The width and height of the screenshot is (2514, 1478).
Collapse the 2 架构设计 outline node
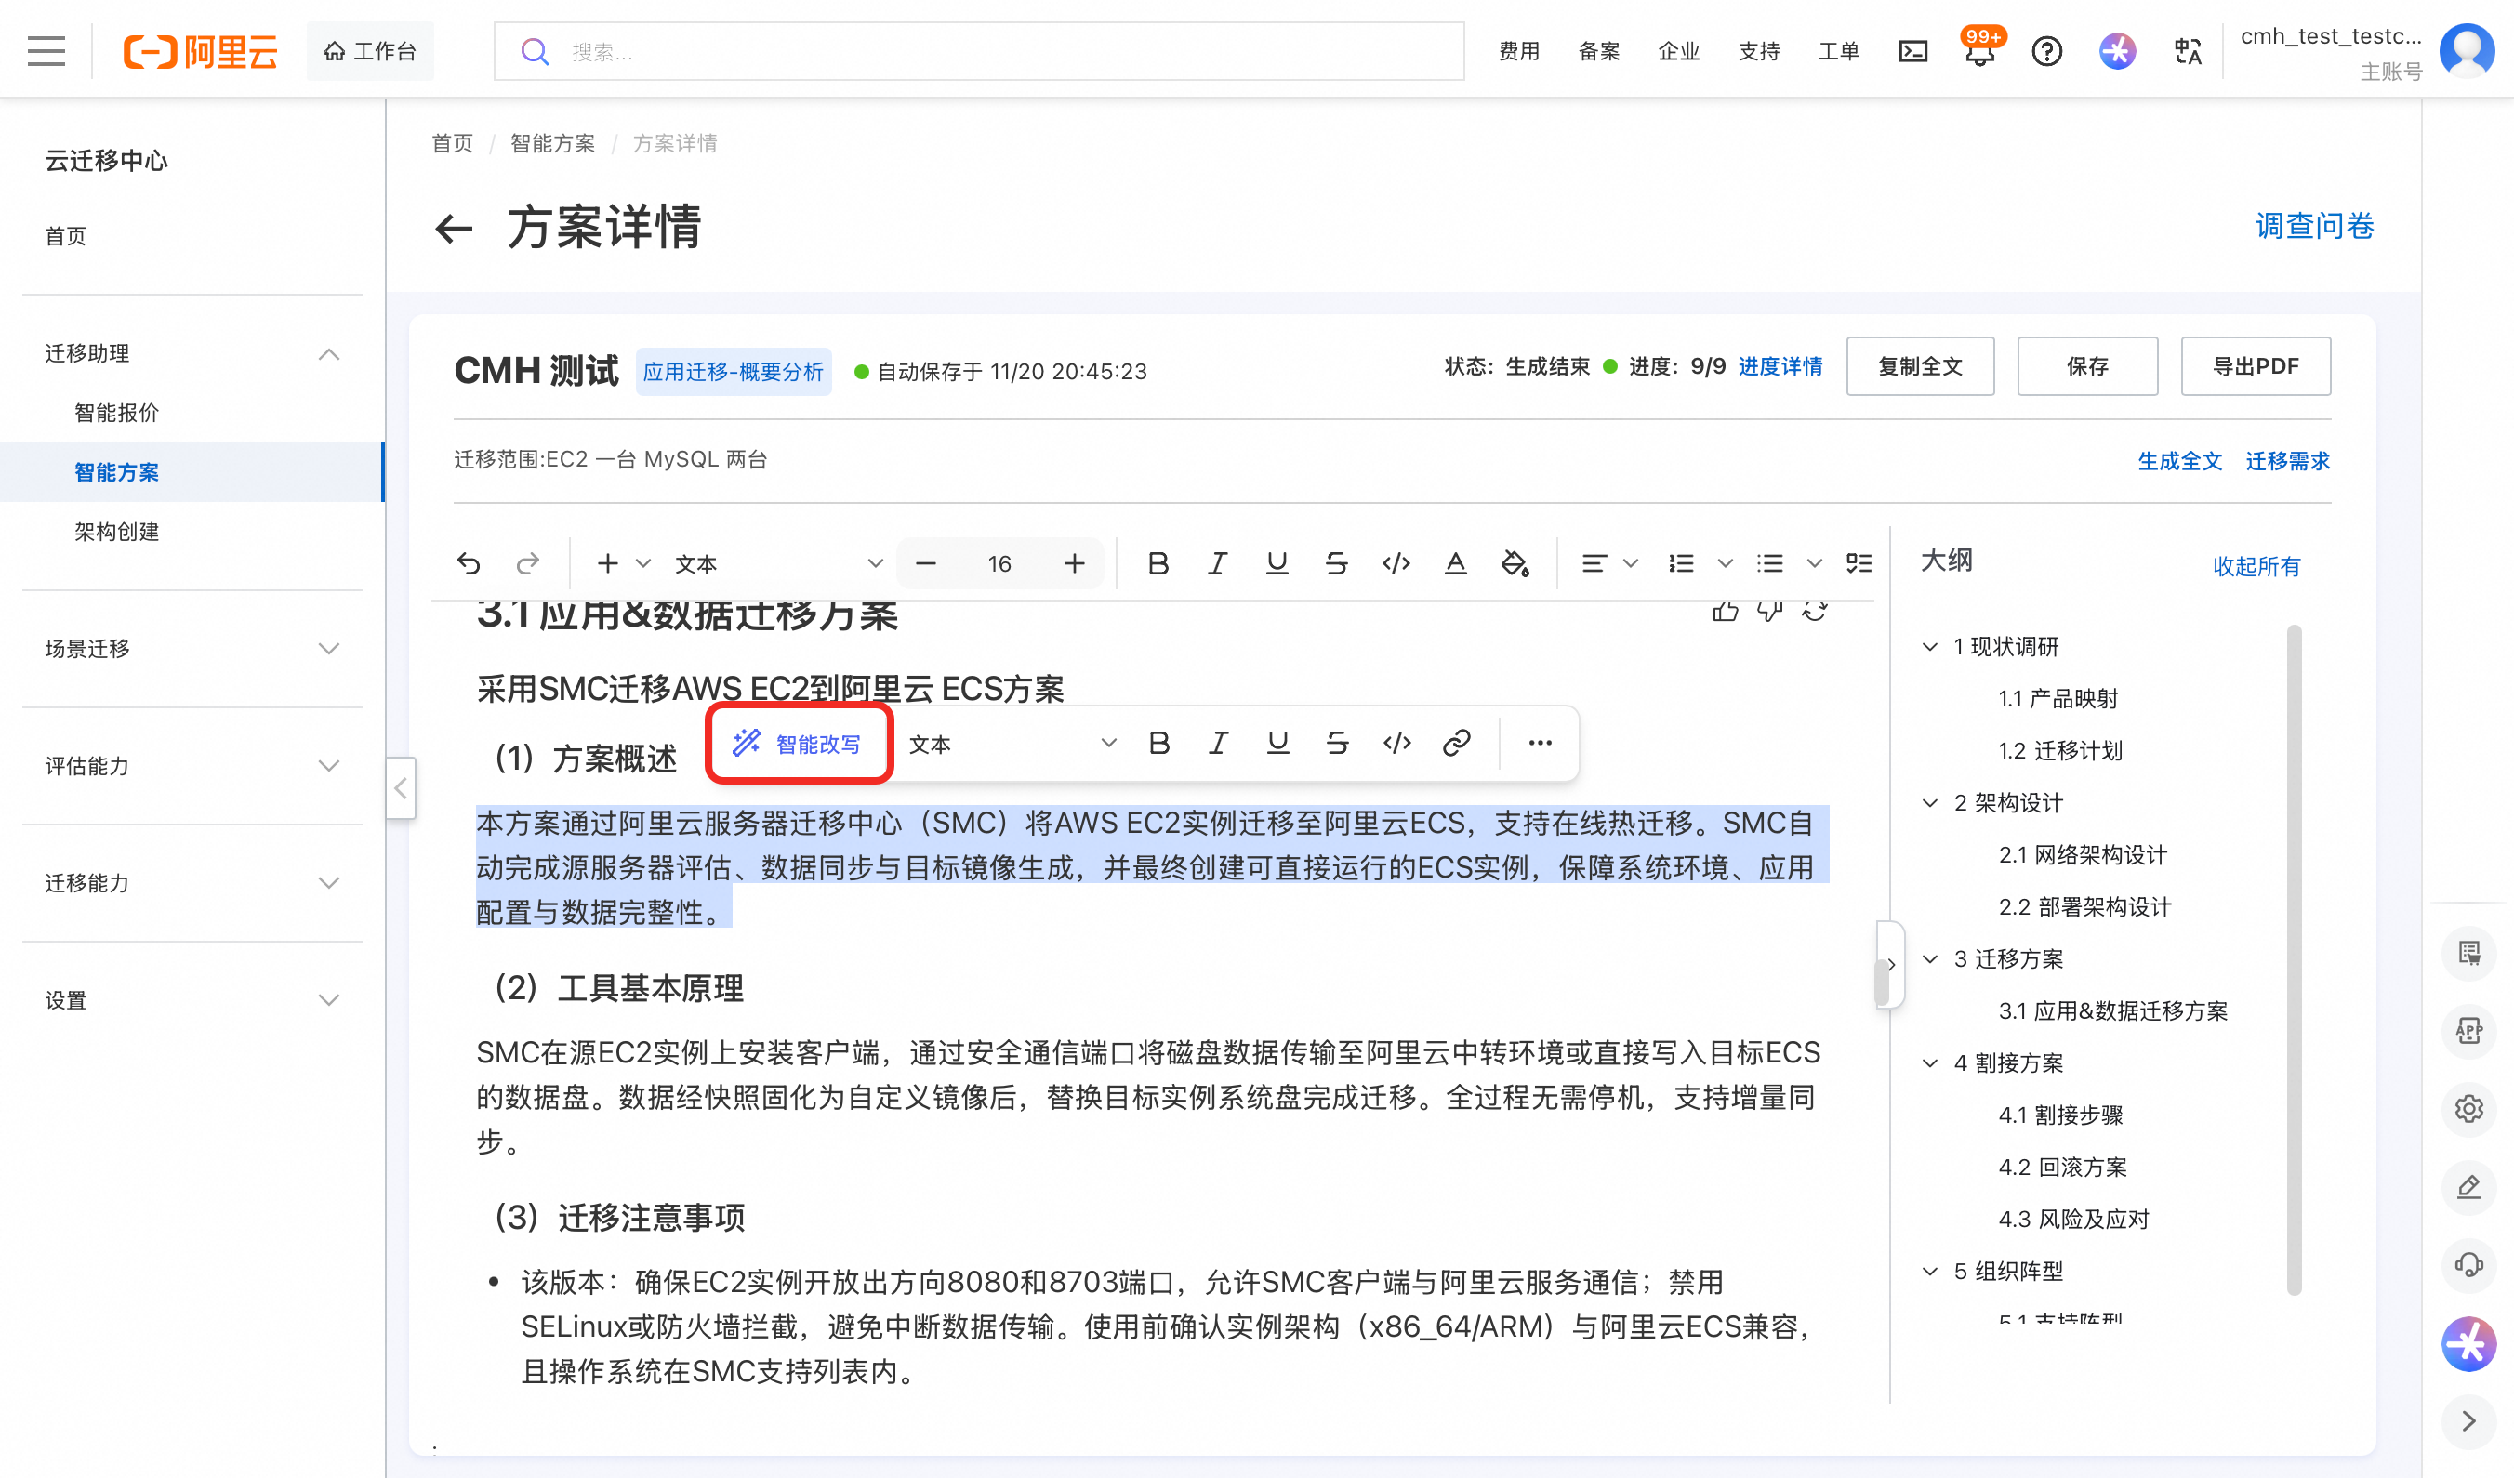(1929, 803)
